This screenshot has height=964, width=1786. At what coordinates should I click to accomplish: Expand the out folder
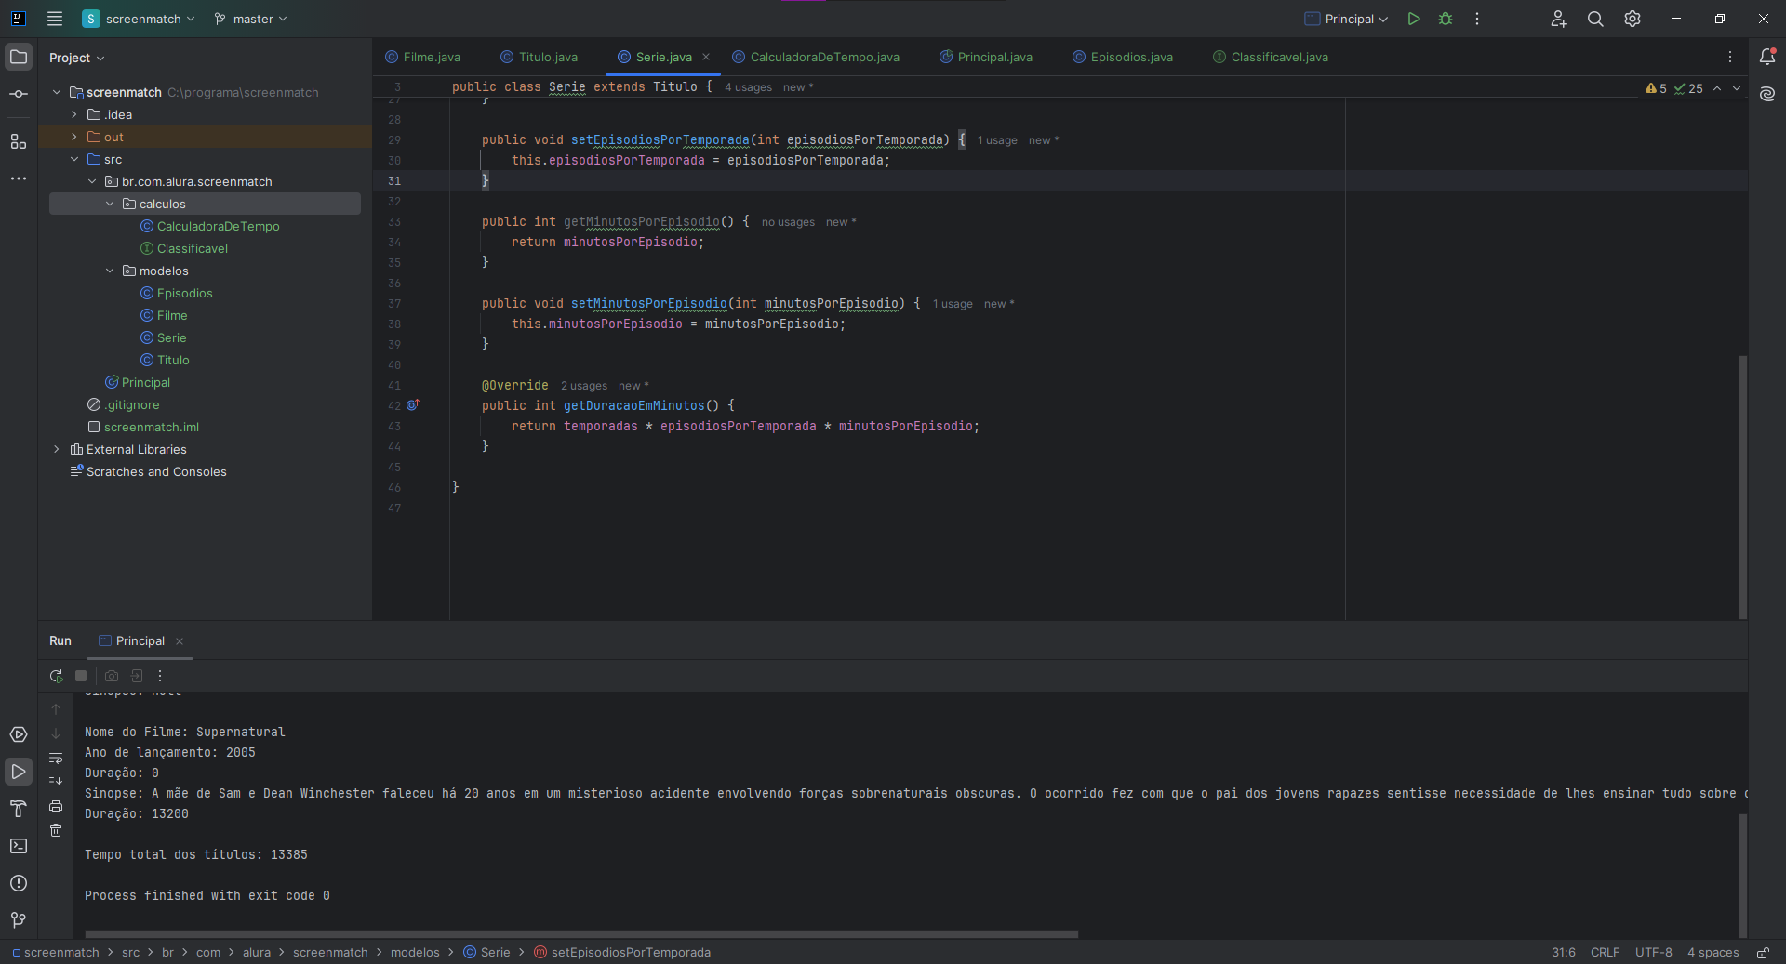(x=74, y=137)
